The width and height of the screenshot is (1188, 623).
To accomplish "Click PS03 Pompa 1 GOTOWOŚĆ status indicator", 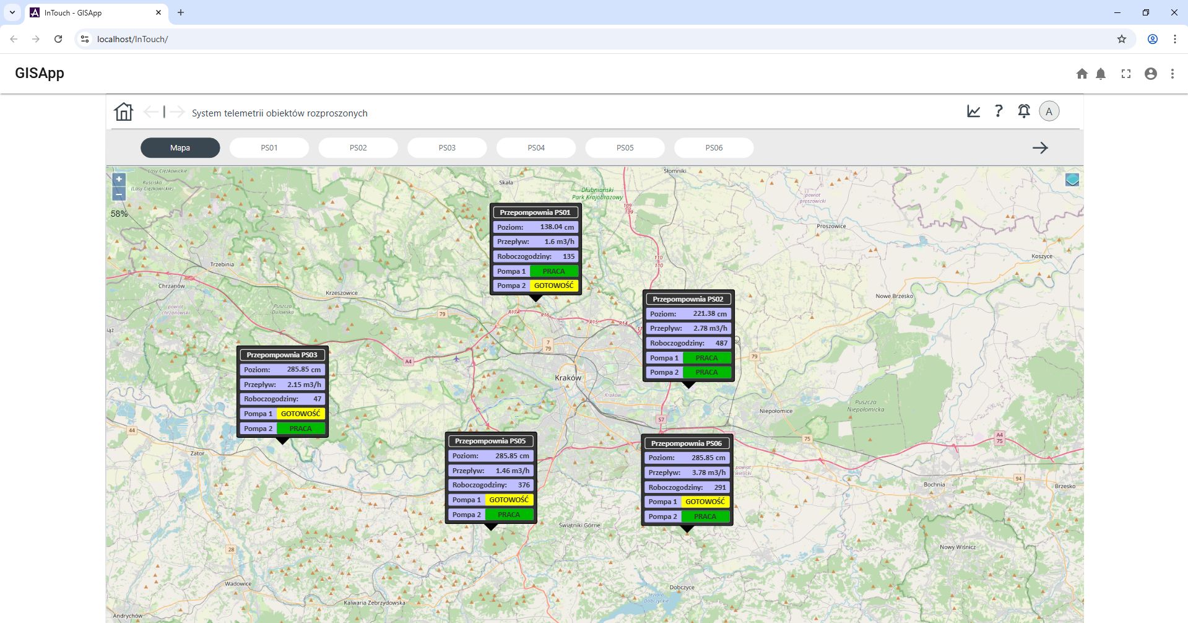I will point(300,414).
